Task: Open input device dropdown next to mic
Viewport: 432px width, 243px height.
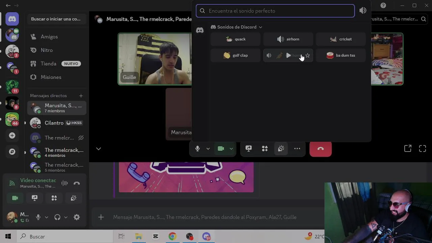Action: 47,217
